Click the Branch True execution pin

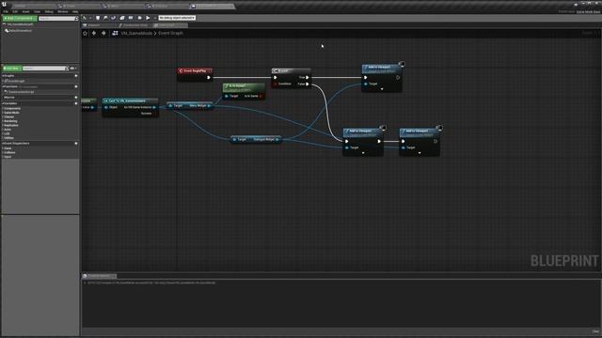tap(308, 77)
